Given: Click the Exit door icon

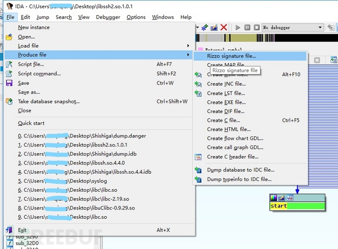Looking at the screenshot, I should click(9, 230).
